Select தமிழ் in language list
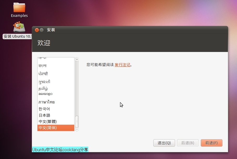The image size is (237, 159). (x=56, y=89)
